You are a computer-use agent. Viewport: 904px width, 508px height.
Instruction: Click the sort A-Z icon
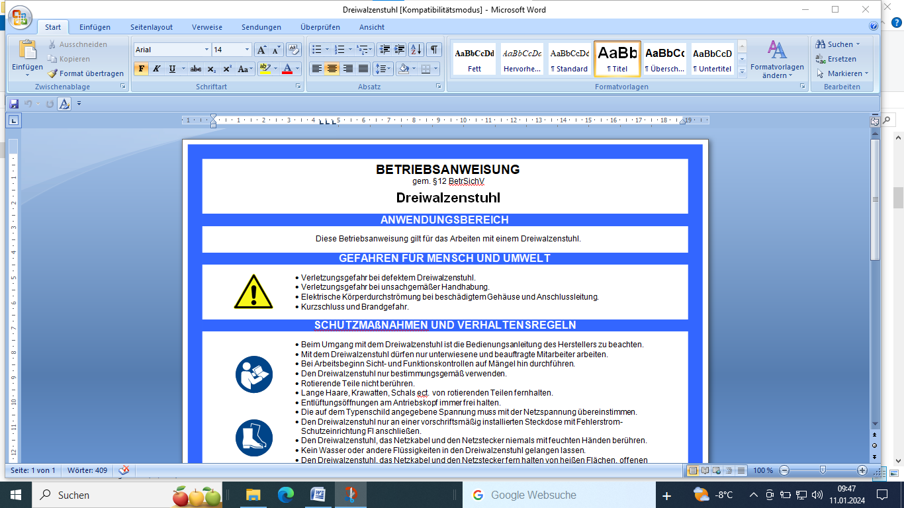pyautogui.click(x=416, y=50)
